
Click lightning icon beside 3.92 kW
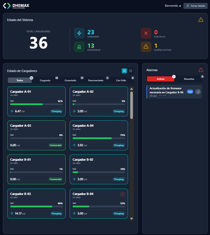tap(74, 145)
